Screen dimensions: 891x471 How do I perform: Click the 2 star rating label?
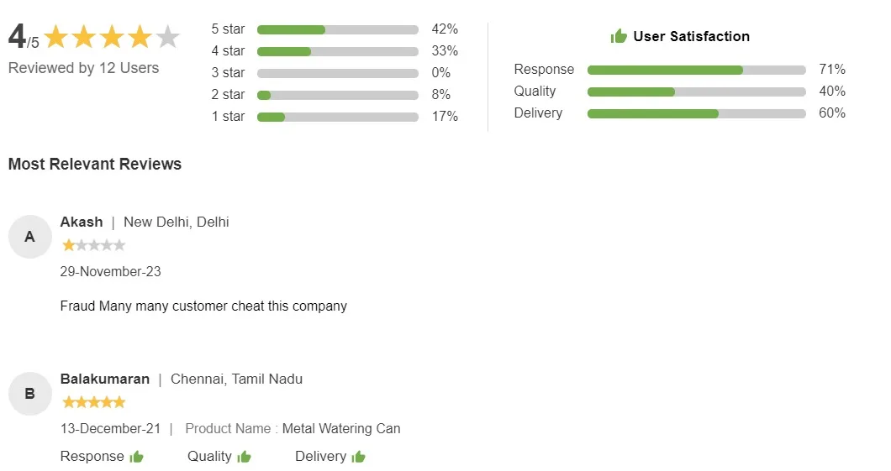click(x=228, y=95)
